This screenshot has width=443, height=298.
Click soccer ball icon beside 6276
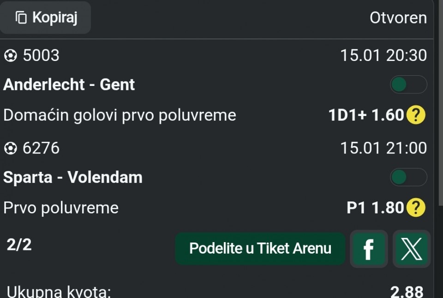[x=10, y=148]
